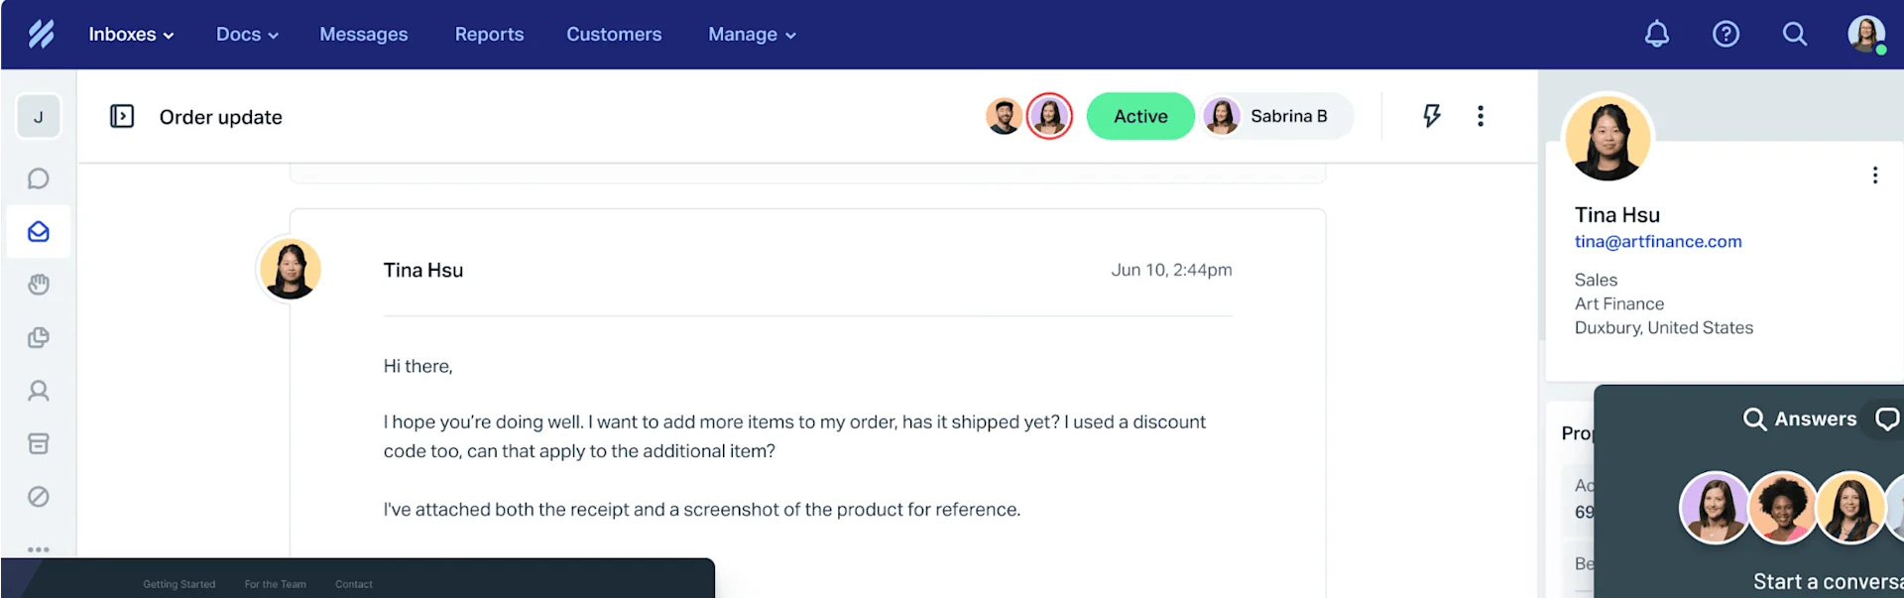Open the Customers page
The image size is (1904, 598).
click(x=614, y=35)
